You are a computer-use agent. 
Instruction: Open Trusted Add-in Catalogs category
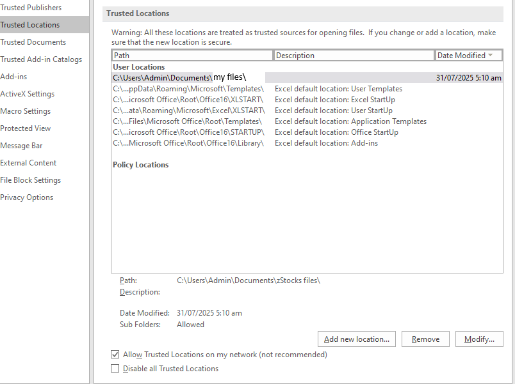(x=41, y=59)
